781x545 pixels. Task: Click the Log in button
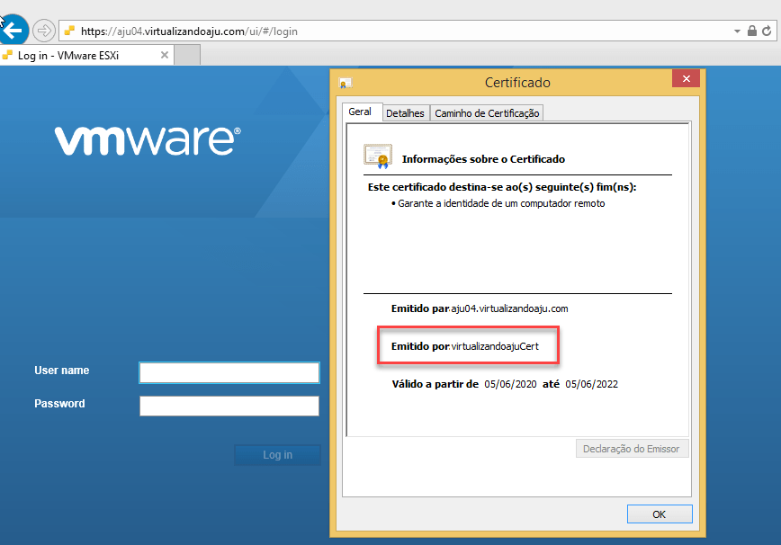[x=277, y=455]
